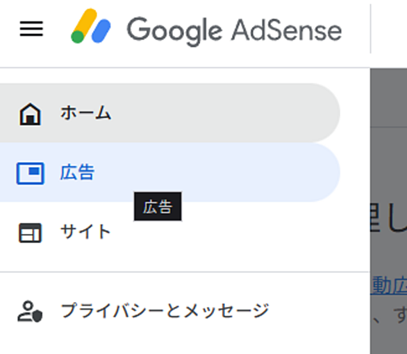Select the サイト layout grid icon

click(30, 233)
